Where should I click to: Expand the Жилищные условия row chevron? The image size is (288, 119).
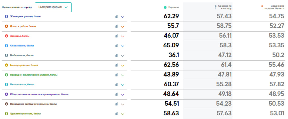[123, 17]
